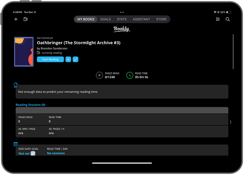
Task: Click the Not set end date
Action: [24, 153]
